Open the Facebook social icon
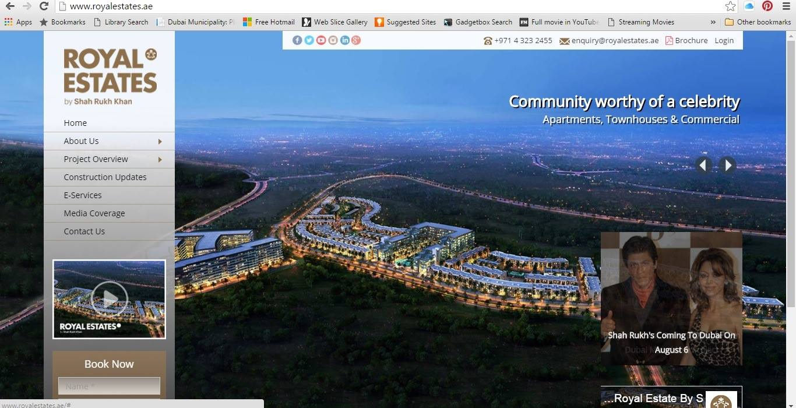796x408 pixels. [297, 40]
